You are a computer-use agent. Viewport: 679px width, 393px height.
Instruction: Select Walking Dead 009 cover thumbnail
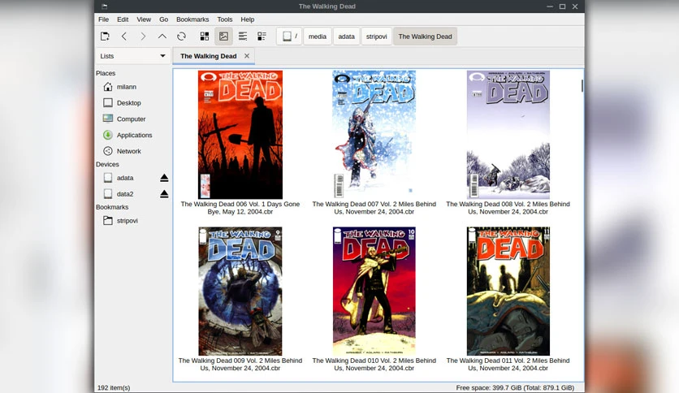click(240, 292)
